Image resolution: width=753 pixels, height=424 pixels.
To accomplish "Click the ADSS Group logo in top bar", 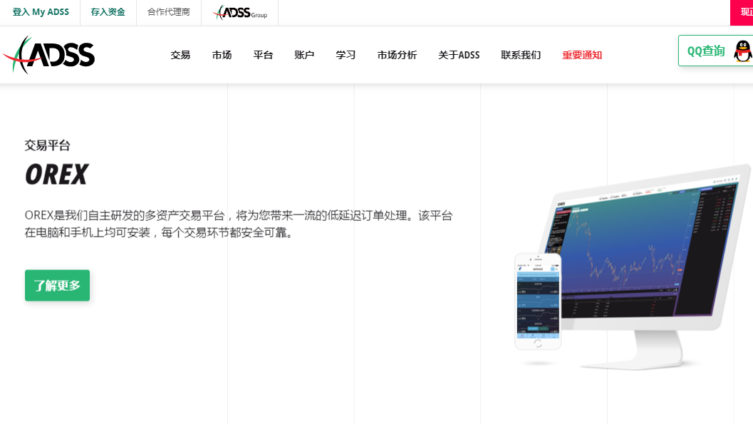I will pos(239,12).
